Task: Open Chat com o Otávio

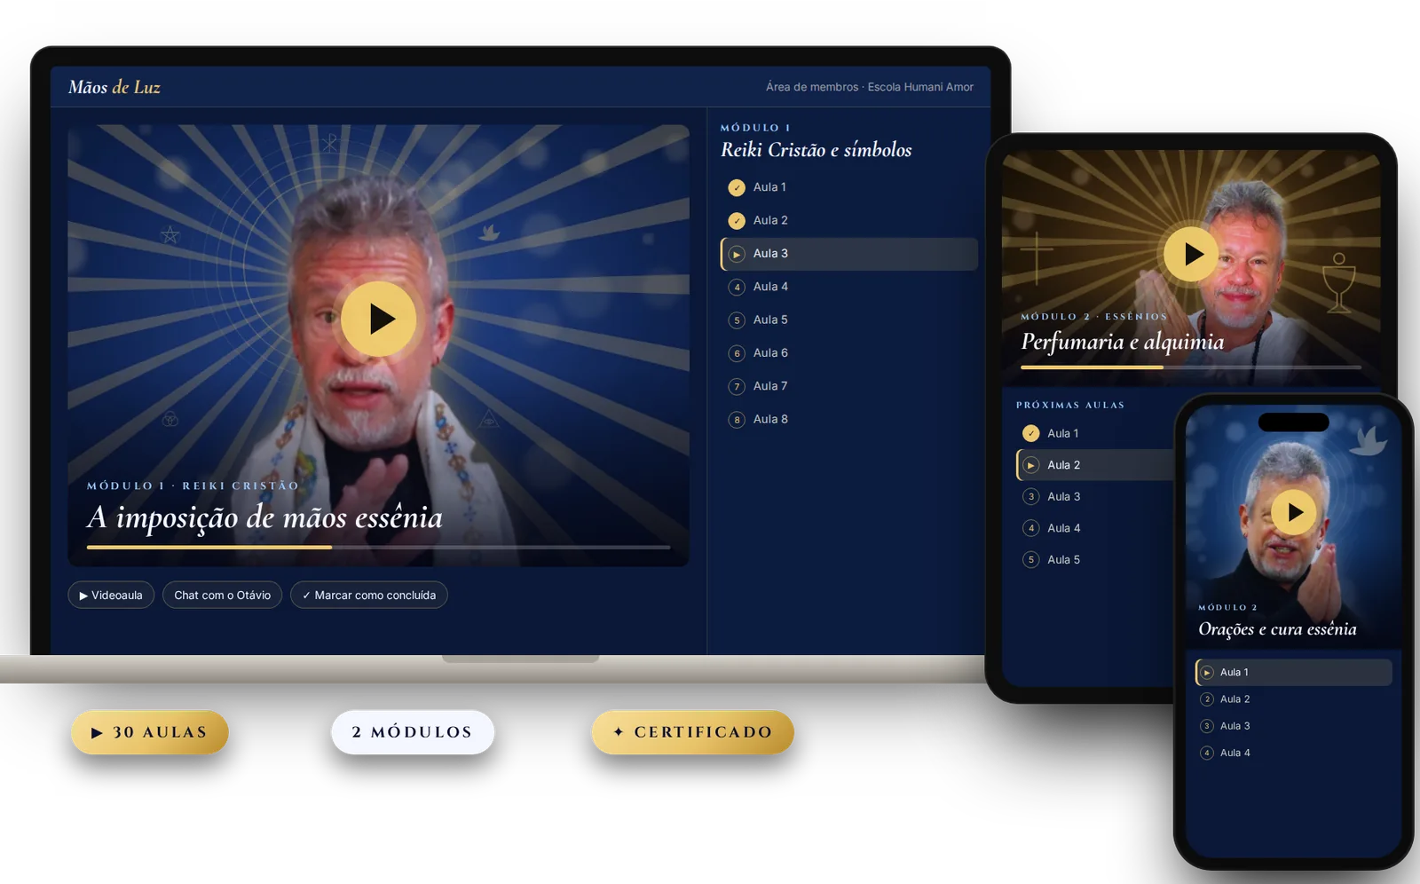Action: click(222, 595)
